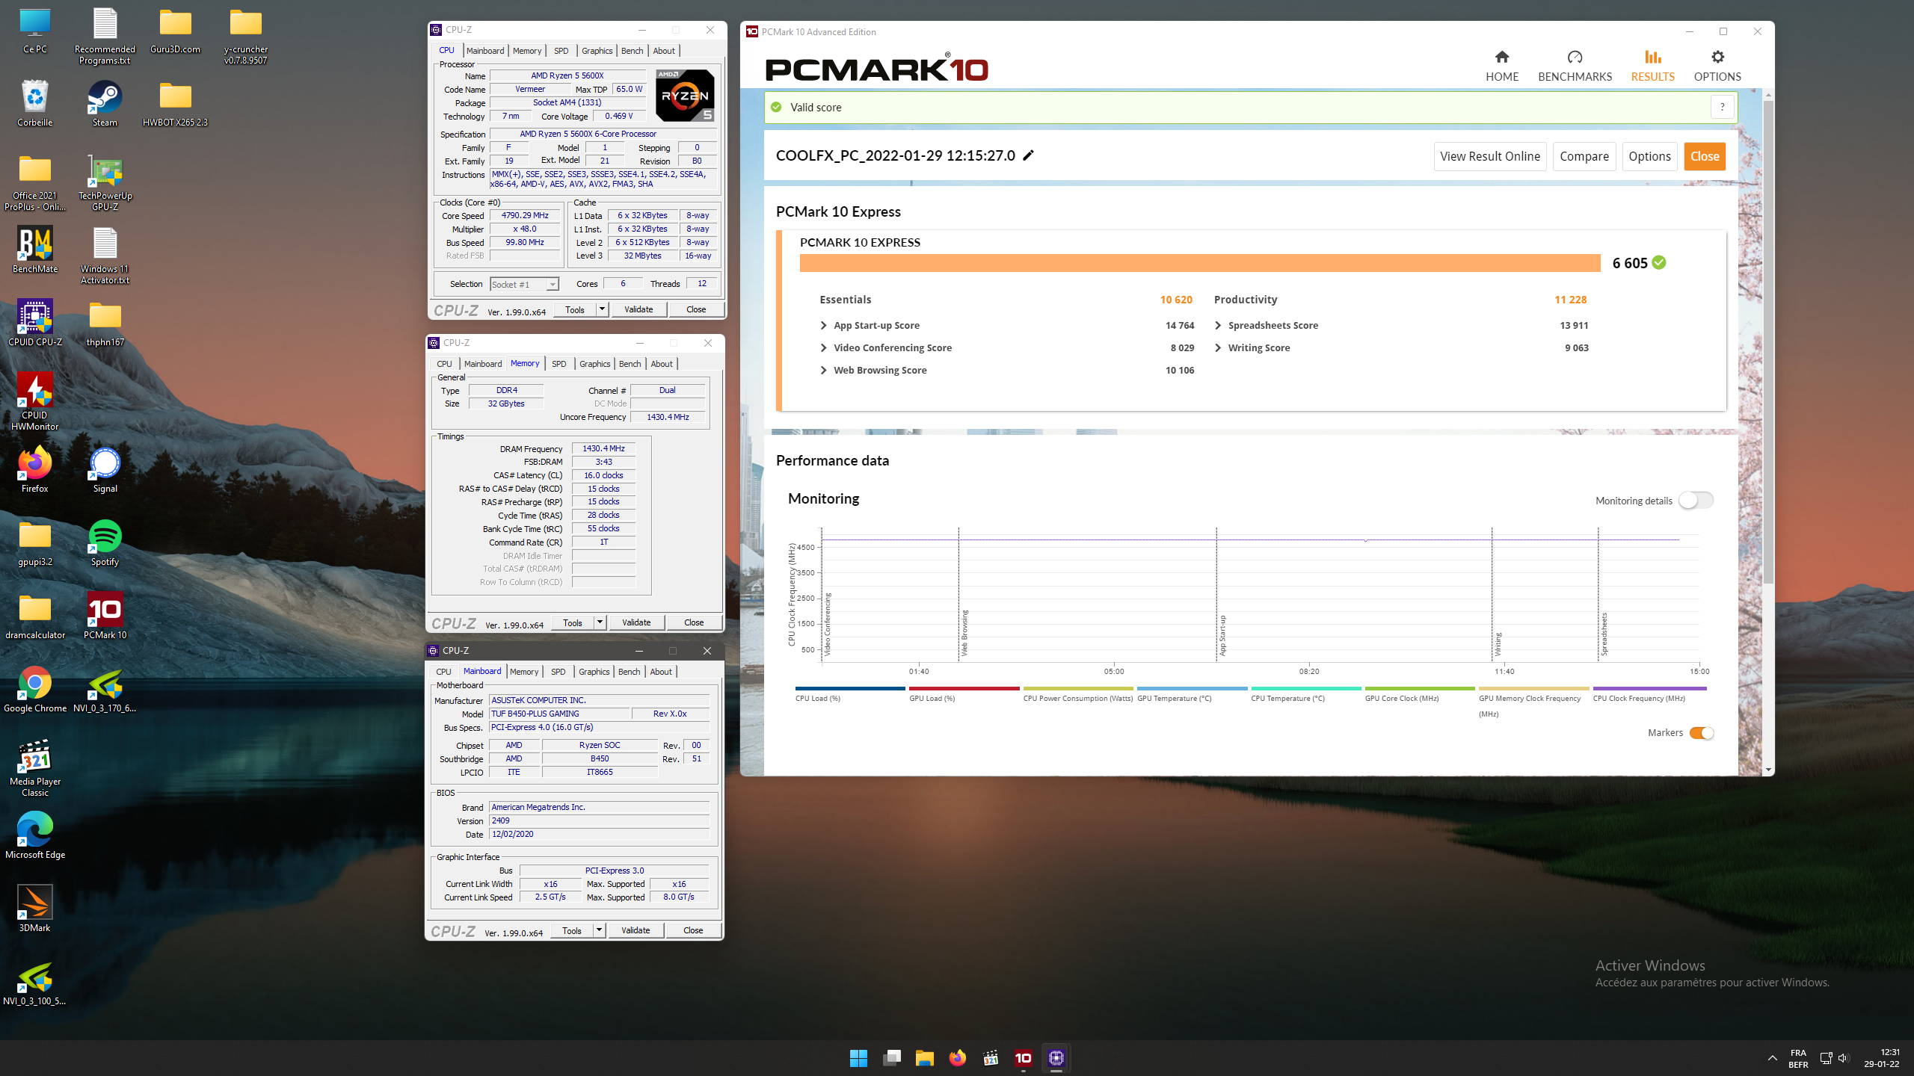Launch Google Chrome from the desktop

(35, 689)
